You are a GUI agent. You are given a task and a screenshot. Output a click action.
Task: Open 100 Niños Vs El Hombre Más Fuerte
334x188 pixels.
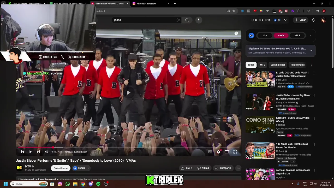(260, 151)
